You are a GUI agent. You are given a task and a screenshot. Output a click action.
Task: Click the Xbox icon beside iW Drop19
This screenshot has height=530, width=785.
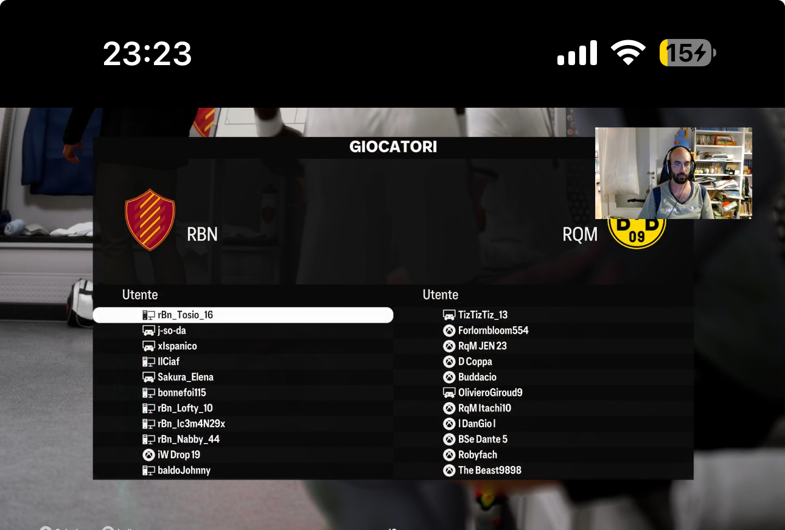point(148,455)
